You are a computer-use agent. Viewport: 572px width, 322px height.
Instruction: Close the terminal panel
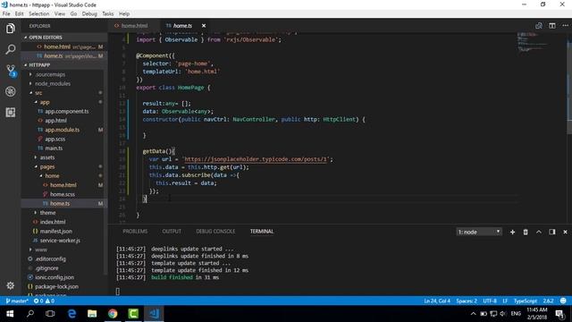point(565,232)
